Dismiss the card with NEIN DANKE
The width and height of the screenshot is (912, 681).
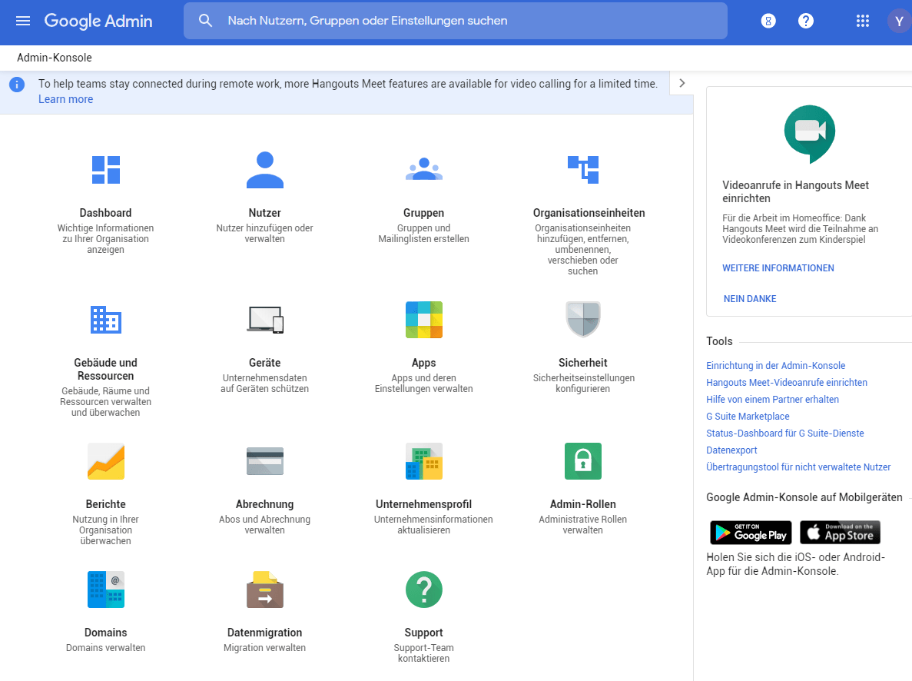(x=750, y=299)
